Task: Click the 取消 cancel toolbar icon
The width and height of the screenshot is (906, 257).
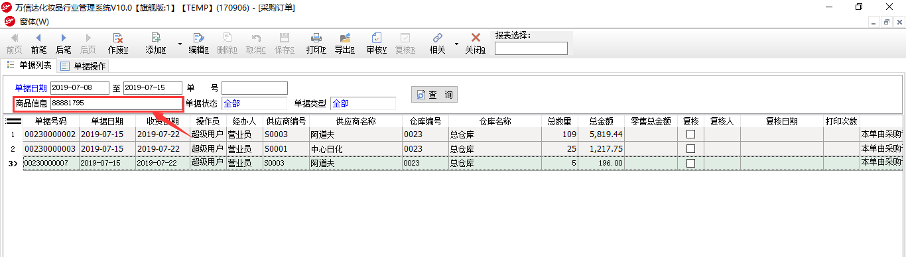Action: (256, 44)
